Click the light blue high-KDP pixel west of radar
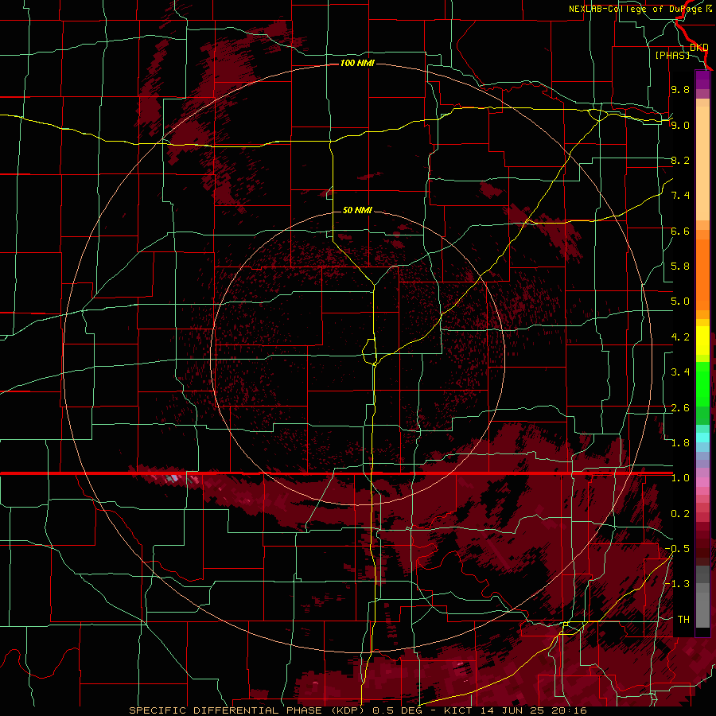 (173, 478)
